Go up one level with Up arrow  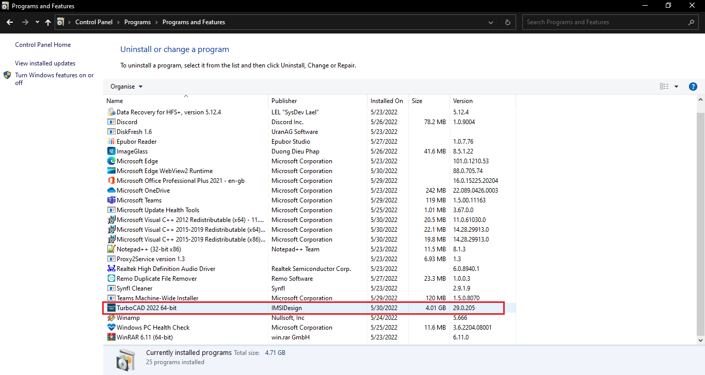(x=48, y=22)
